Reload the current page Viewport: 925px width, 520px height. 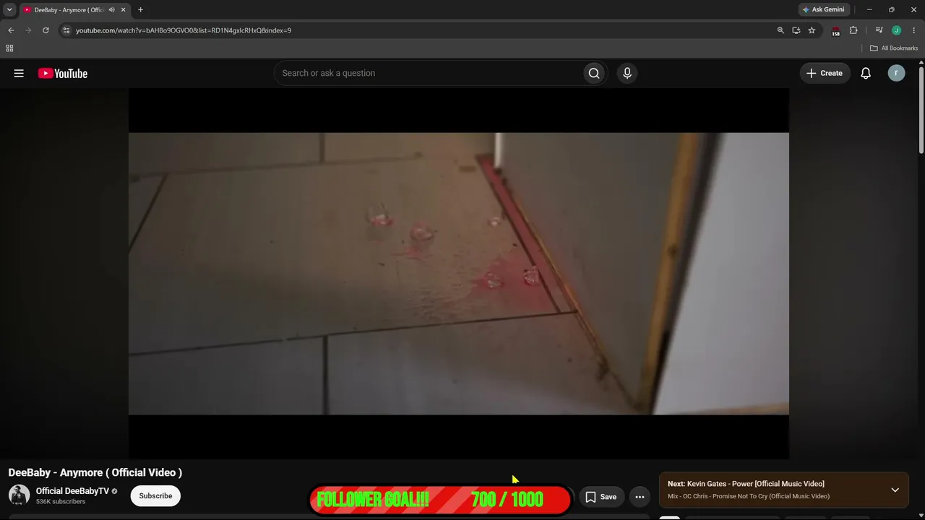pos(46,30)
